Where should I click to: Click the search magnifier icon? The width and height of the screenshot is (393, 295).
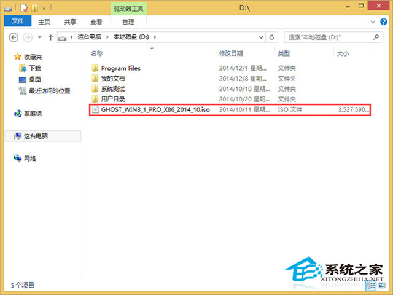pos(381,38)
